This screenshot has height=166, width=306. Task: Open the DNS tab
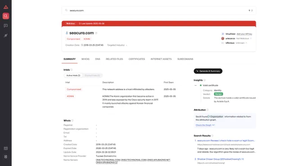coord(98,59)
